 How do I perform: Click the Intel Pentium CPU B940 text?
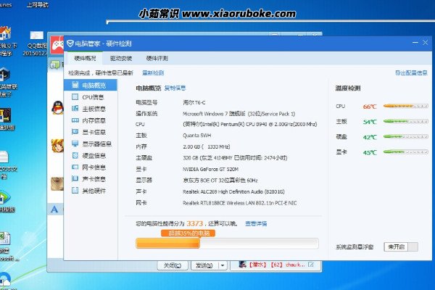pyautogui.click(x=249, y=124)
